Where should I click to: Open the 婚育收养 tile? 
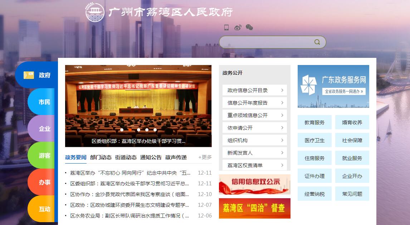(352, 122)
